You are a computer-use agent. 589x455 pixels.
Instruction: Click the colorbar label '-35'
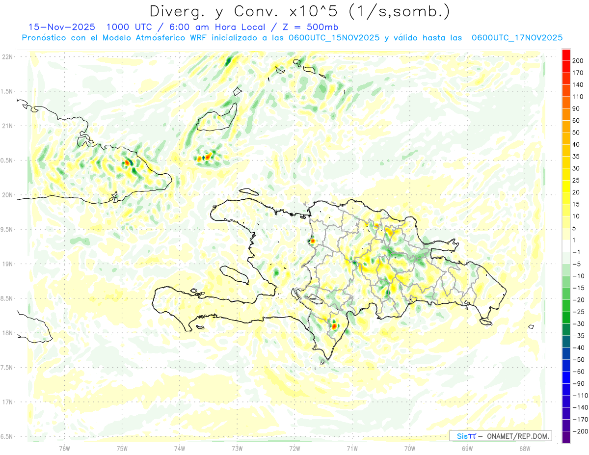tap(578, 336)
